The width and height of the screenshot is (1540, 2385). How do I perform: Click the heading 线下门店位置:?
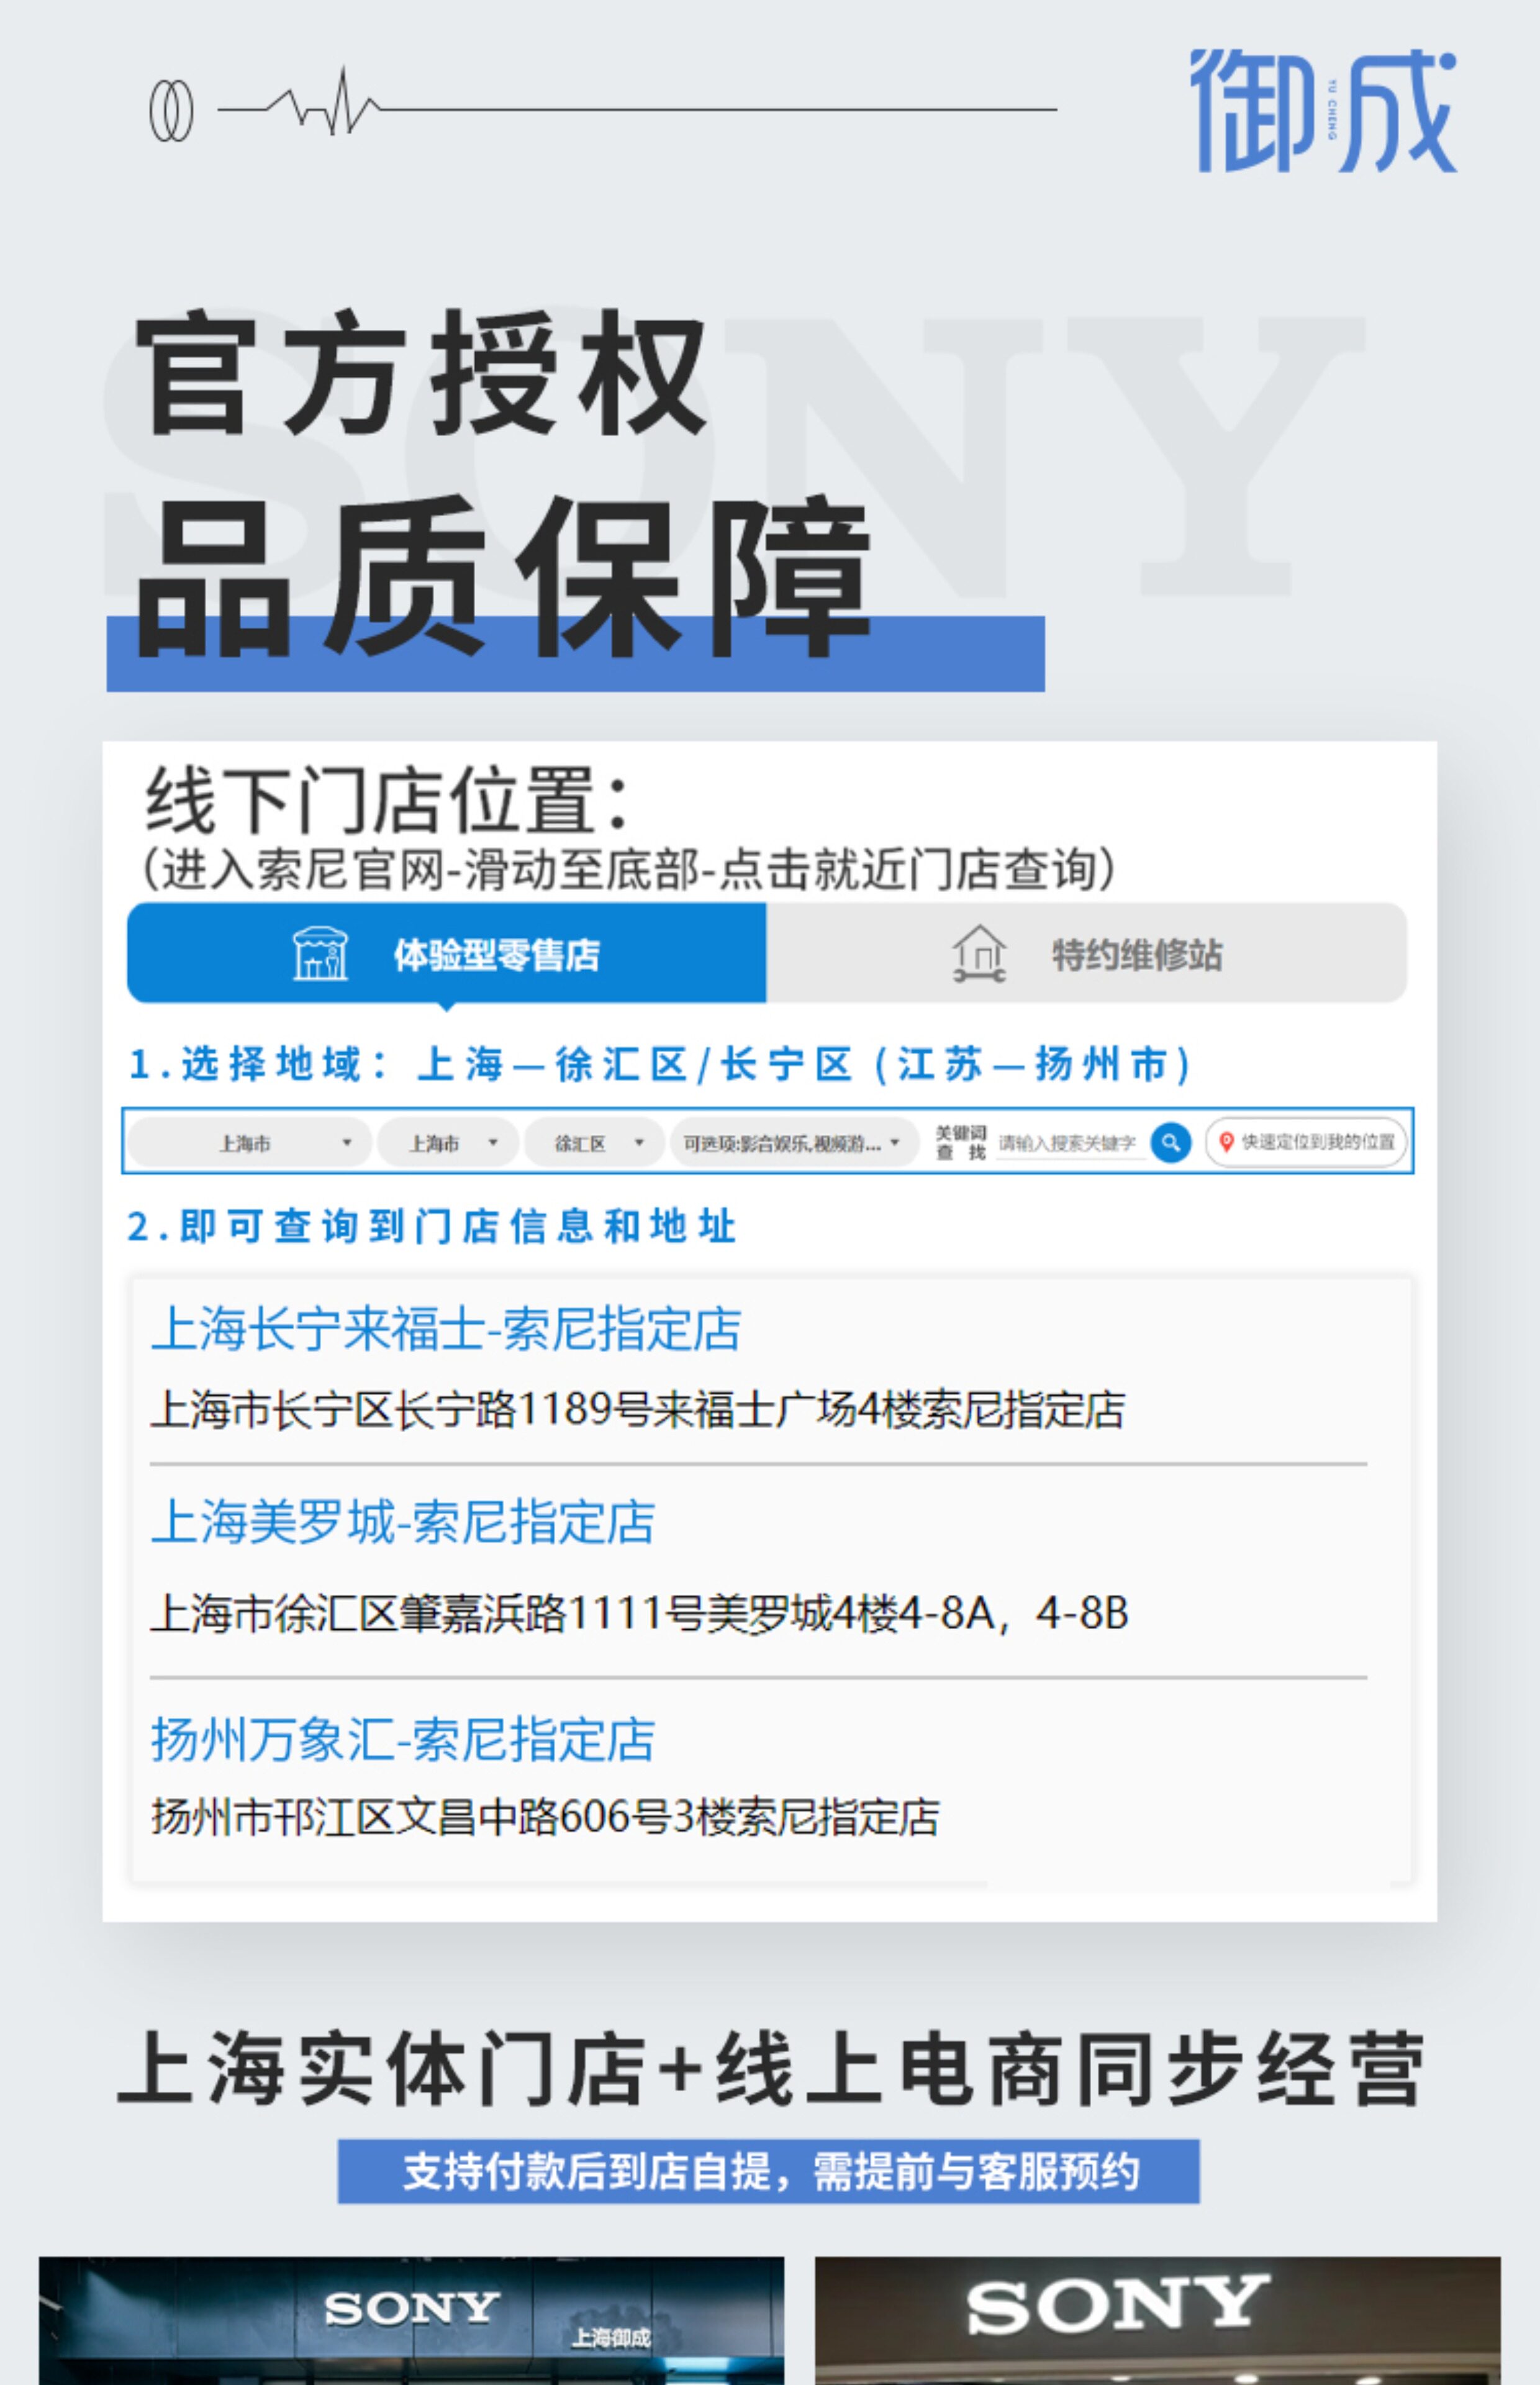pyautogui.click(x=388, y=801)
